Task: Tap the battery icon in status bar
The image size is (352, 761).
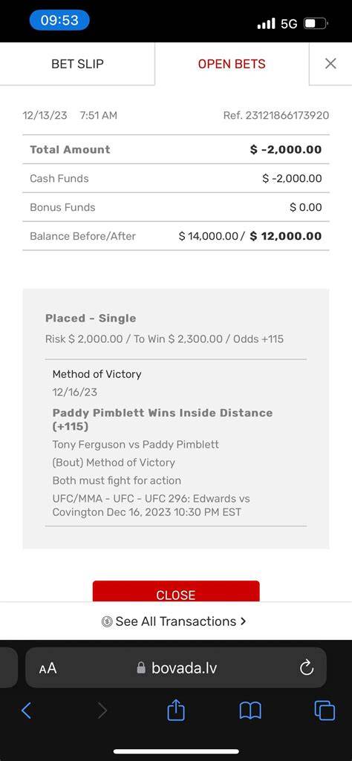Action: pos(316,23)
